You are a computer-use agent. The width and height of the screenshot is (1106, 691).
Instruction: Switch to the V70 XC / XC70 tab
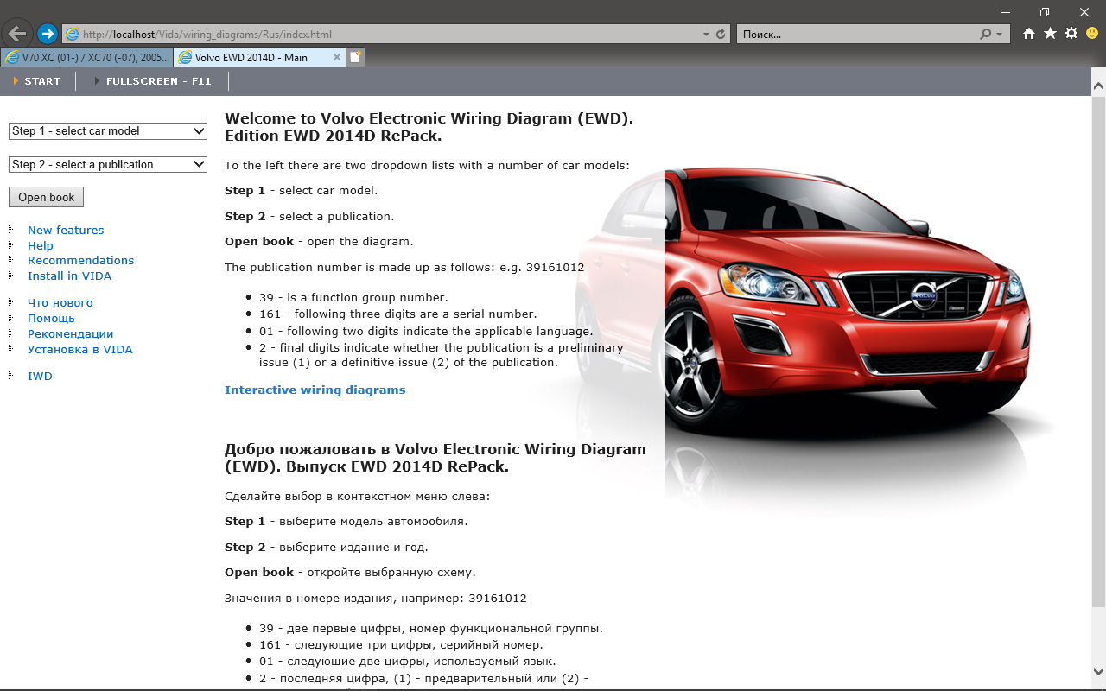[86, 58]
